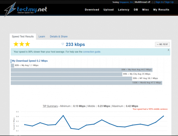Viewport: 178px width, 136px height.
Task: Open the Upload menu
Action: click(109, 10)
